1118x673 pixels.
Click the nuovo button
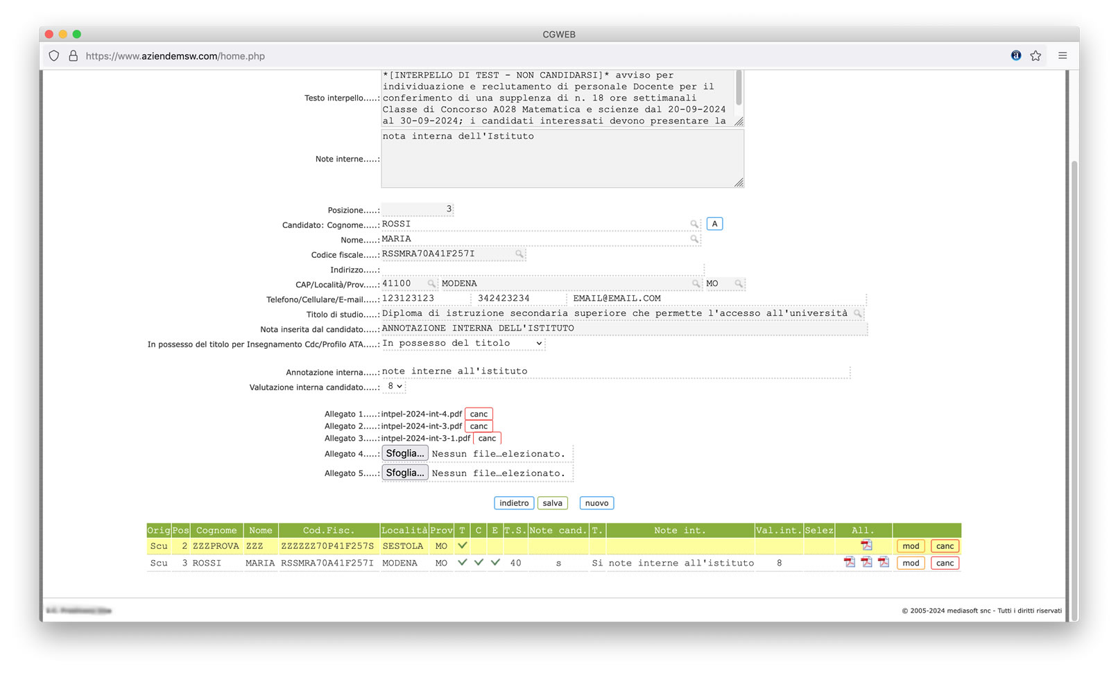(596, 503)
